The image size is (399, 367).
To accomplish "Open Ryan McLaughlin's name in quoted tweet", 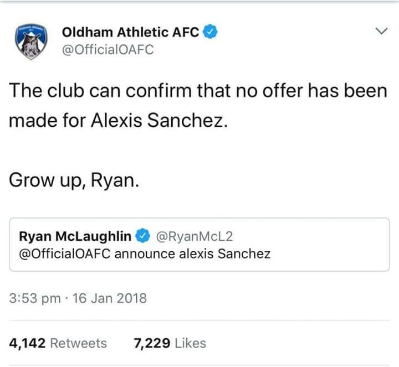I will (x=75, y=236).
